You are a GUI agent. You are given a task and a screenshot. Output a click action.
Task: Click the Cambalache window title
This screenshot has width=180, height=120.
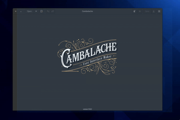click(x=88, y=11)
